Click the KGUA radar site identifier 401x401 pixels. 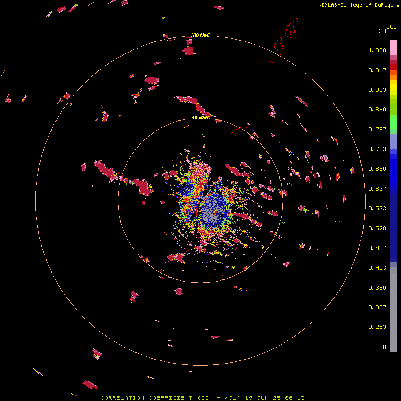point(233,398)
